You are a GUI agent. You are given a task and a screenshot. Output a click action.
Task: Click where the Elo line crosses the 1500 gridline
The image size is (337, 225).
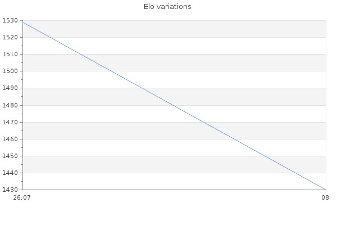point(112,71)
